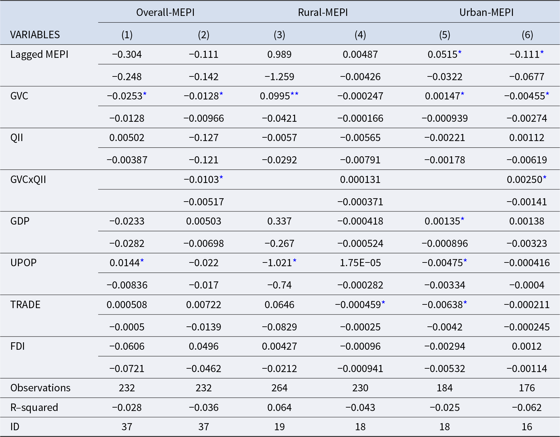560x437 pixels.
Task: Select the Rural-MEPI column group header
Action: pos(323,13)
